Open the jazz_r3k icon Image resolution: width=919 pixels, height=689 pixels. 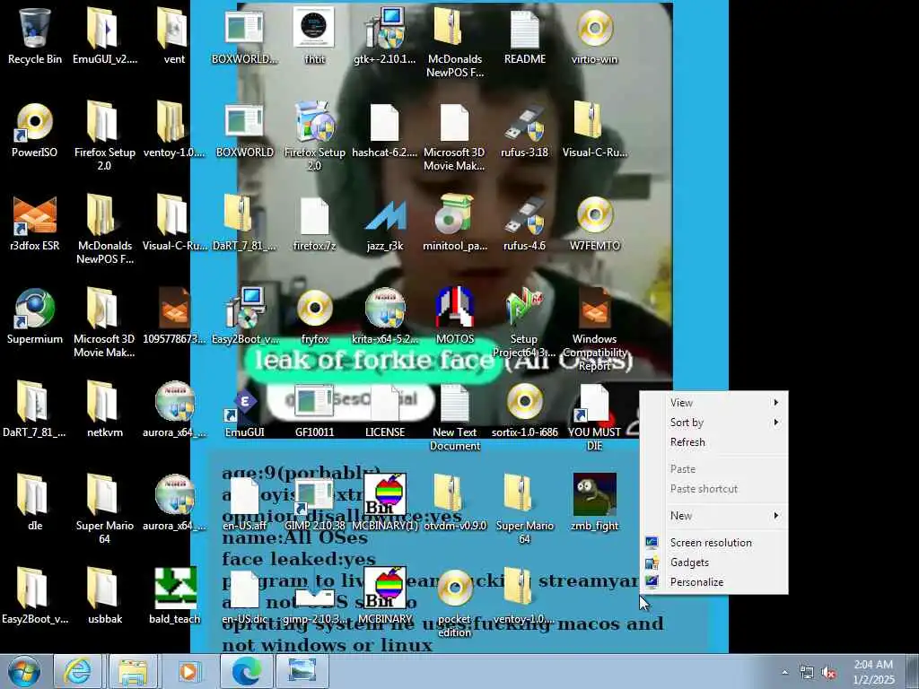click(384, 222)
